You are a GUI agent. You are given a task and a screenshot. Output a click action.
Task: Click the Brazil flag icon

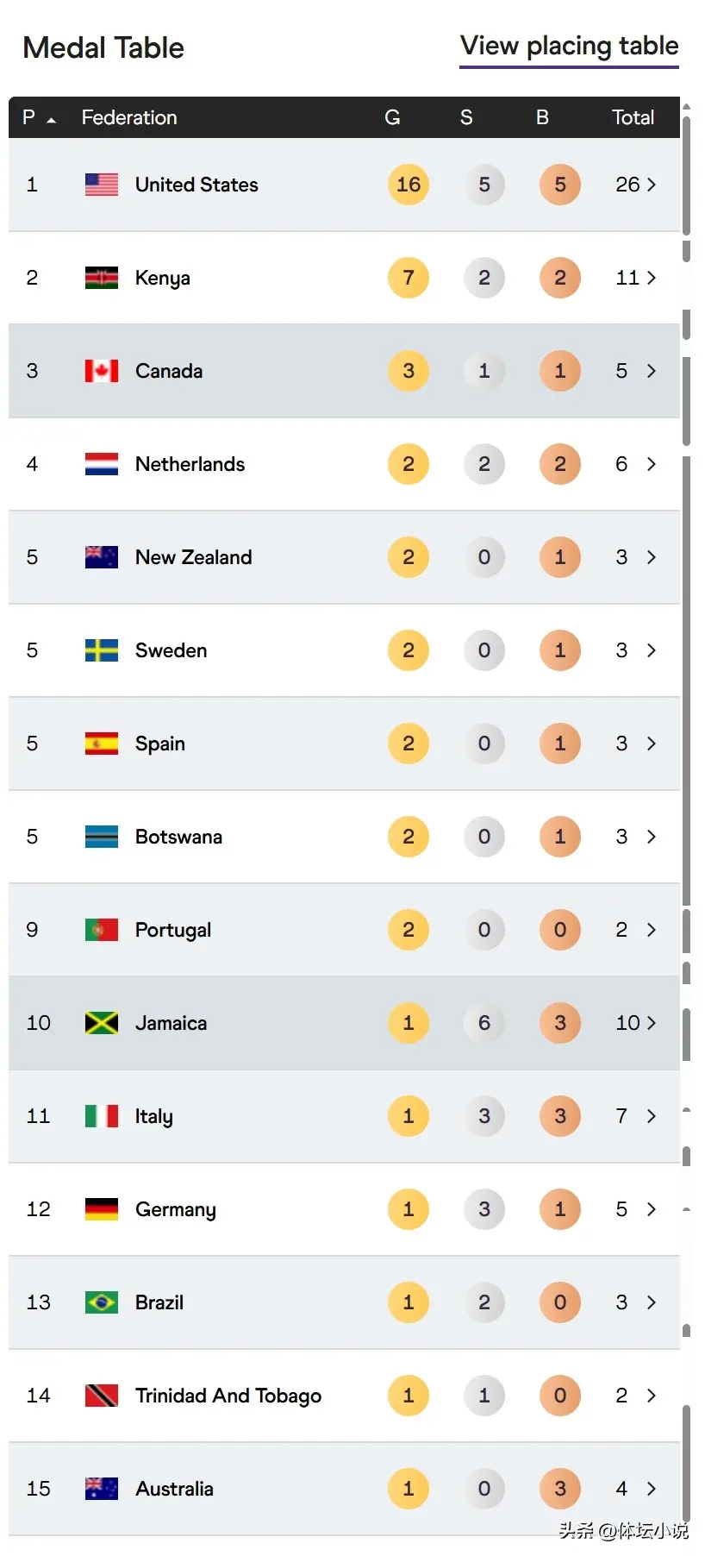click(x=100, y=1302)
